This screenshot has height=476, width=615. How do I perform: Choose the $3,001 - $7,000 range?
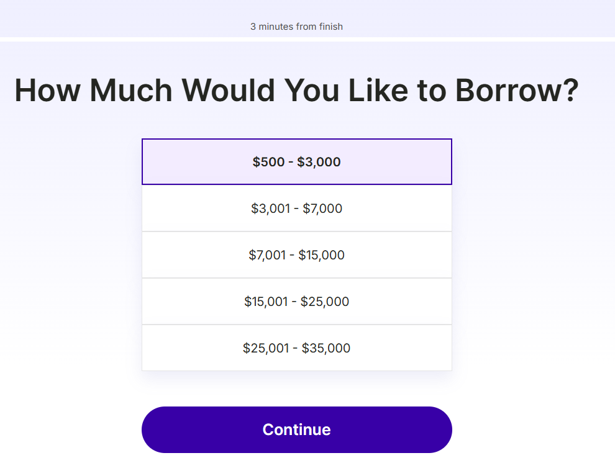296,209
